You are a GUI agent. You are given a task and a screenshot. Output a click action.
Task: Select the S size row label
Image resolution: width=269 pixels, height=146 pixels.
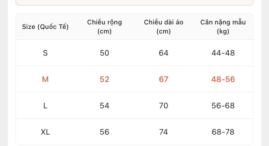[45, 53]
